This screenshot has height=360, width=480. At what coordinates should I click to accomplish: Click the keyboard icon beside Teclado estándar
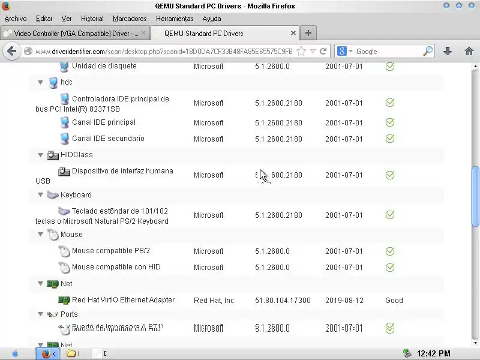[x=64, y=211]
